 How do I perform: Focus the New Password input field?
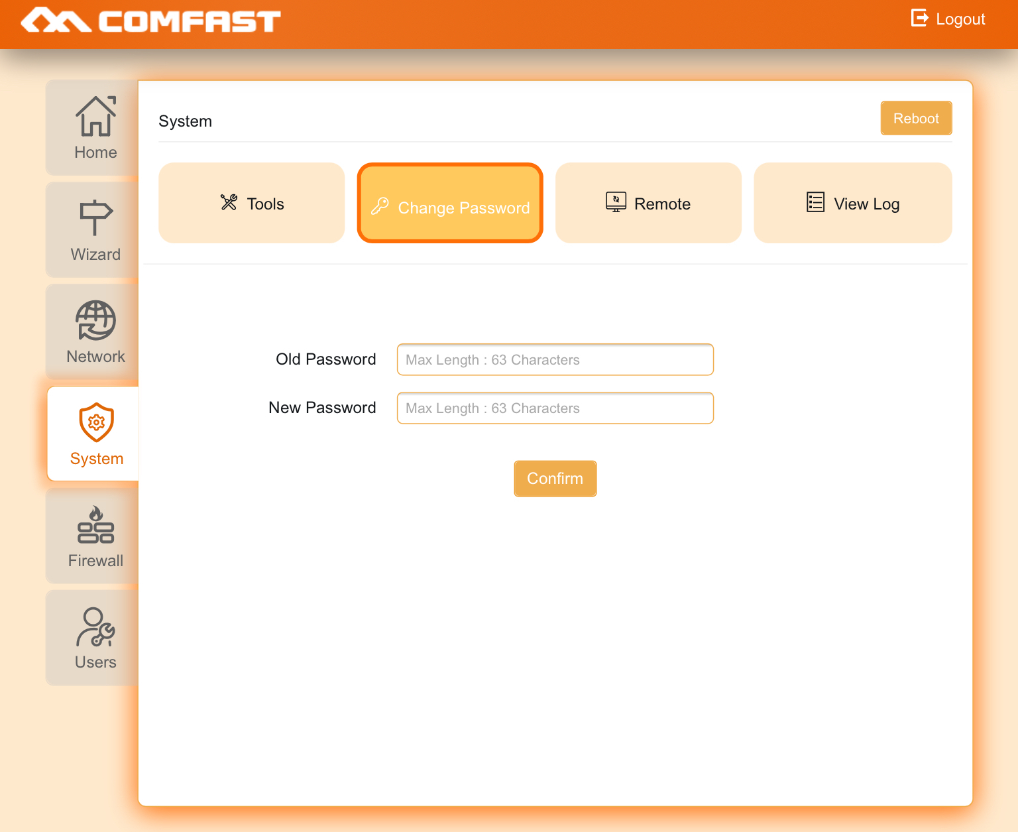tap(555, 408)
